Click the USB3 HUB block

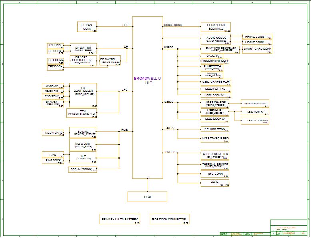pos(215,111)
